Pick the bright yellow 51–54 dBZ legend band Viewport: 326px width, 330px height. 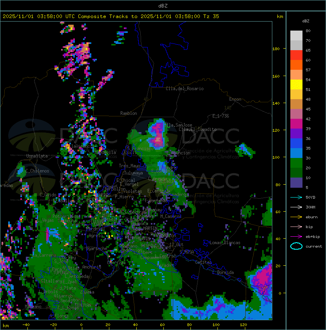pos(296,85)
